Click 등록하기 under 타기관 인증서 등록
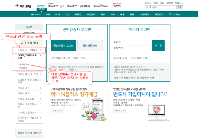This screenshot has width=198, height=138. pyautogui.click(x=23, y=65)
